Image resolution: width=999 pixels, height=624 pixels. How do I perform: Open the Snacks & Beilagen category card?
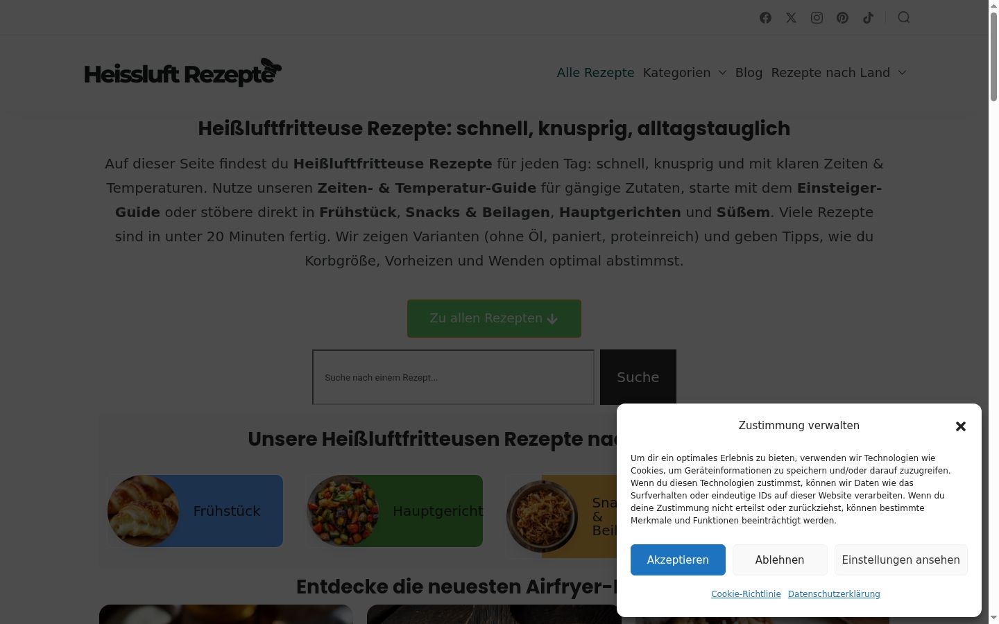pos(562,517)
